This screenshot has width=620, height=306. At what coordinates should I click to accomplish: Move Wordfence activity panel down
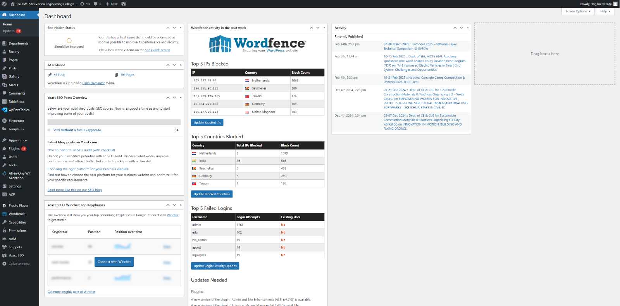pyautogui.click(x=318, y=28)
